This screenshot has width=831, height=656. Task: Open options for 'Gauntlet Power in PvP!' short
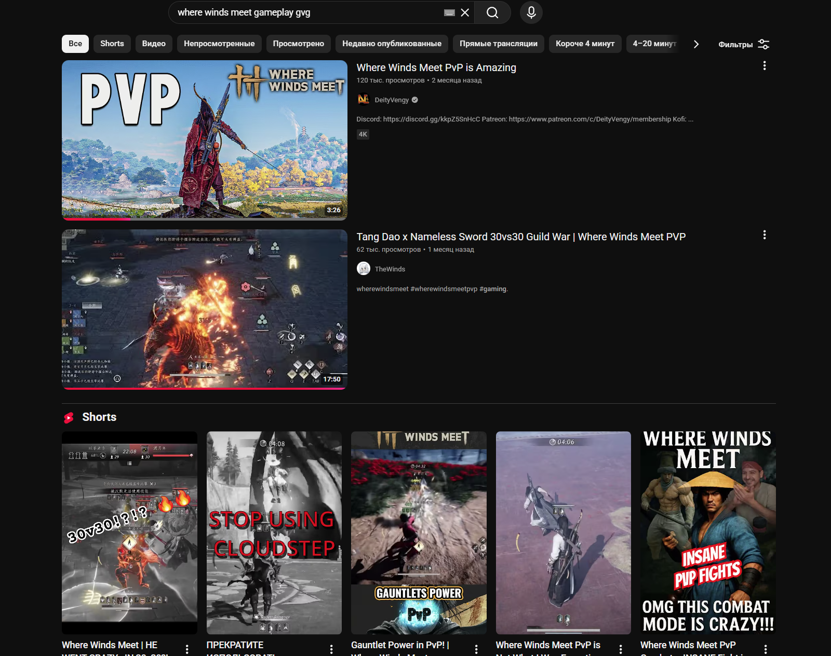pyautogui.click(x=476, y=649)
